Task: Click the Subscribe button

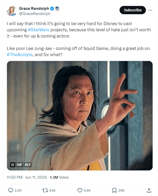Action: click(x=132, y=10)
